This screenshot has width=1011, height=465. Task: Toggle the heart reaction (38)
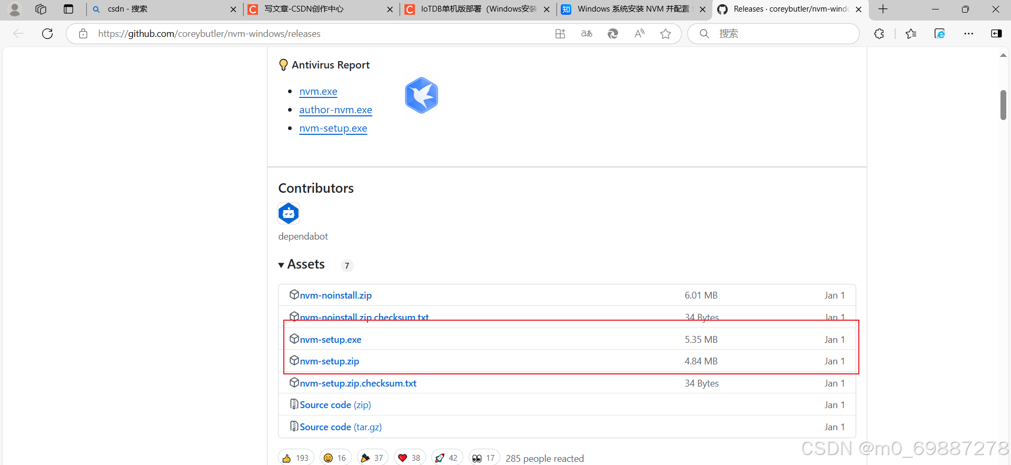pos(410,458)
